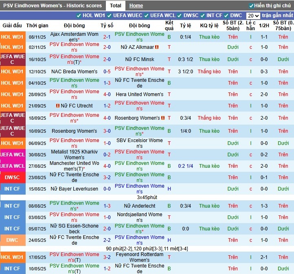Click the DWSC league badge for 23/08/25
Image resolution: width=294 pixels, height=274 pixels.
pos(12,178)
